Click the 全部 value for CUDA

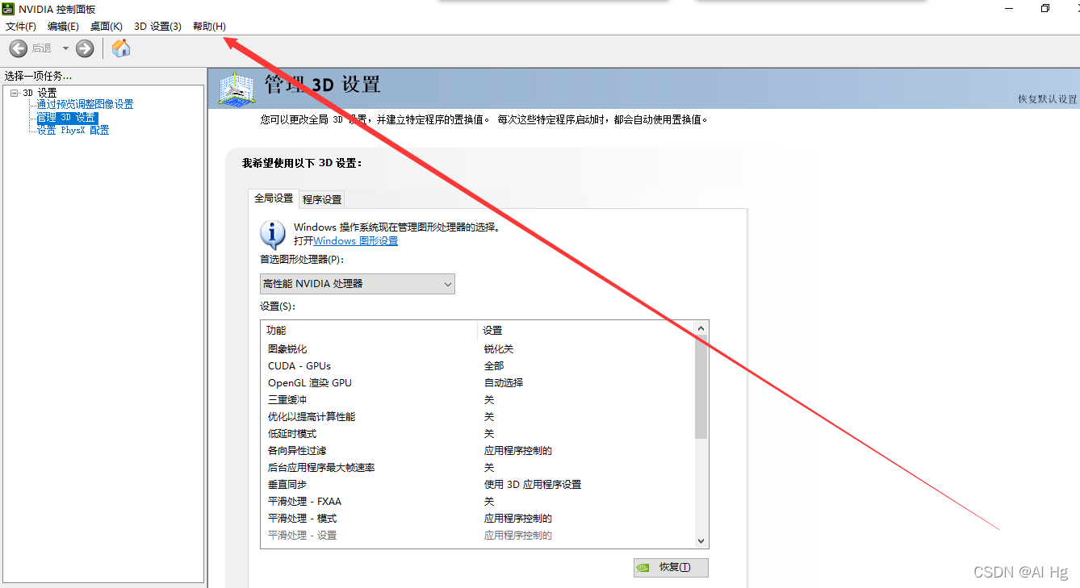494,366
